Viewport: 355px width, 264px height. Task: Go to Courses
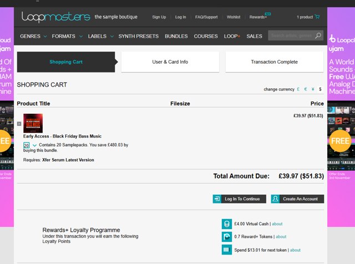click(x=206, y=36)
